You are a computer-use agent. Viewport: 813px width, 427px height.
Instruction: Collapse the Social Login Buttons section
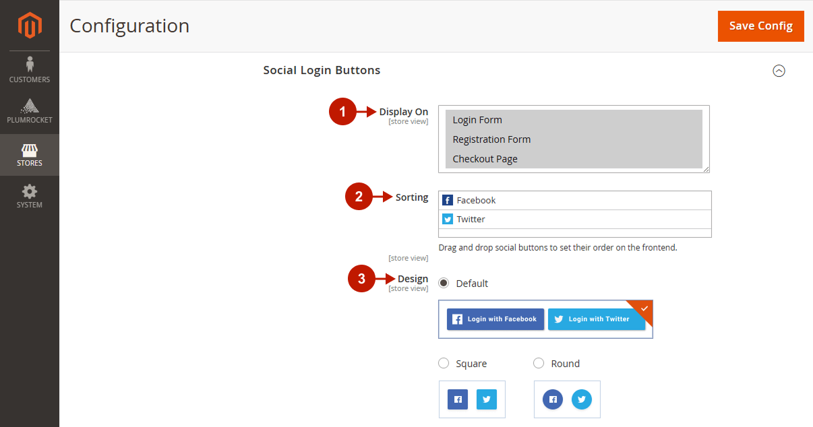tap(779, 71)
